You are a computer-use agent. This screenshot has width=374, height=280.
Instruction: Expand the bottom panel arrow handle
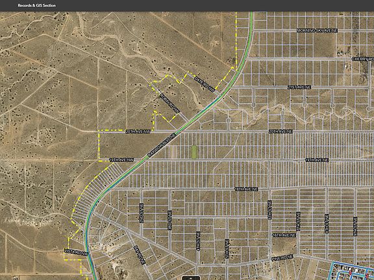(x=191, y=278)
